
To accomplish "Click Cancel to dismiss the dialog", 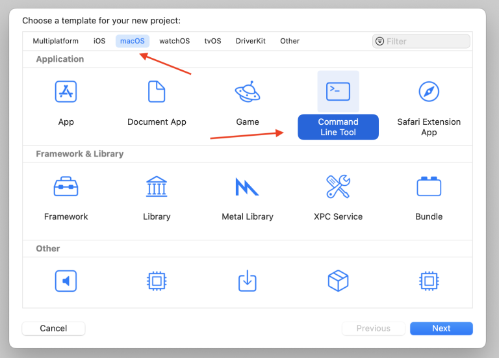I will [53, 328].
